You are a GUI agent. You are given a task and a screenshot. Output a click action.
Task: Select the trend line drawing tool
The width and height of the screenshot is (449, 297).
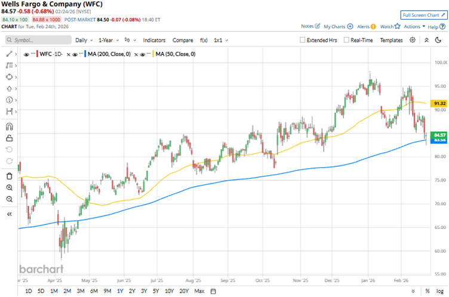(x=10, y=54)
